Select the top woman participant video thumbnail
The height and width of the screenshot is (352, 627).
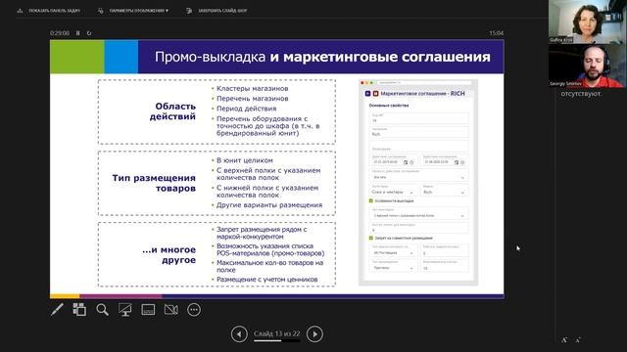tap(588, 22)
